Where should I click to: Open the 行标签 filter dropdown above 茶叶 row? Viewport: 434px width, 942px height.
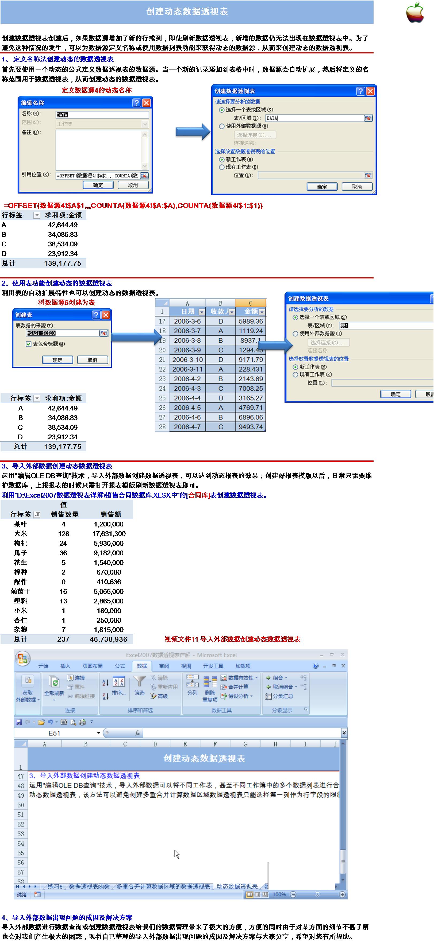(37, 514)
